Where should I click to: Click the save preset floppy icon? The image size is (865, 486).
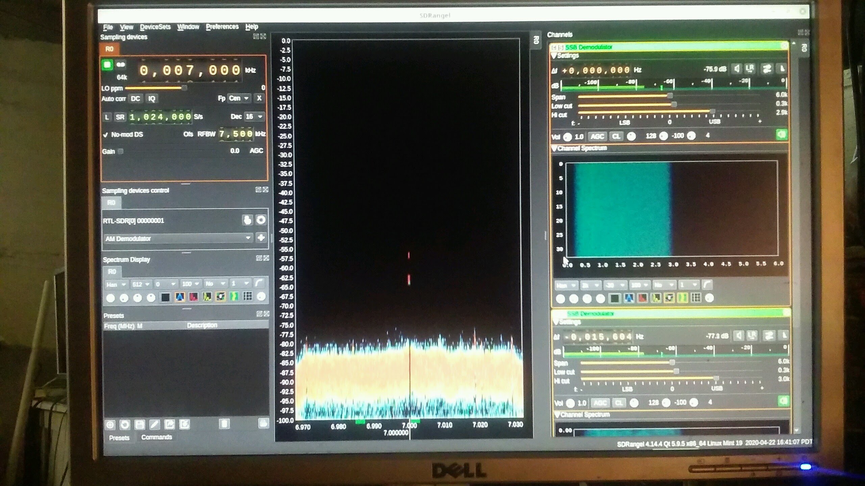pyautogui.click(x=140, y=425)
